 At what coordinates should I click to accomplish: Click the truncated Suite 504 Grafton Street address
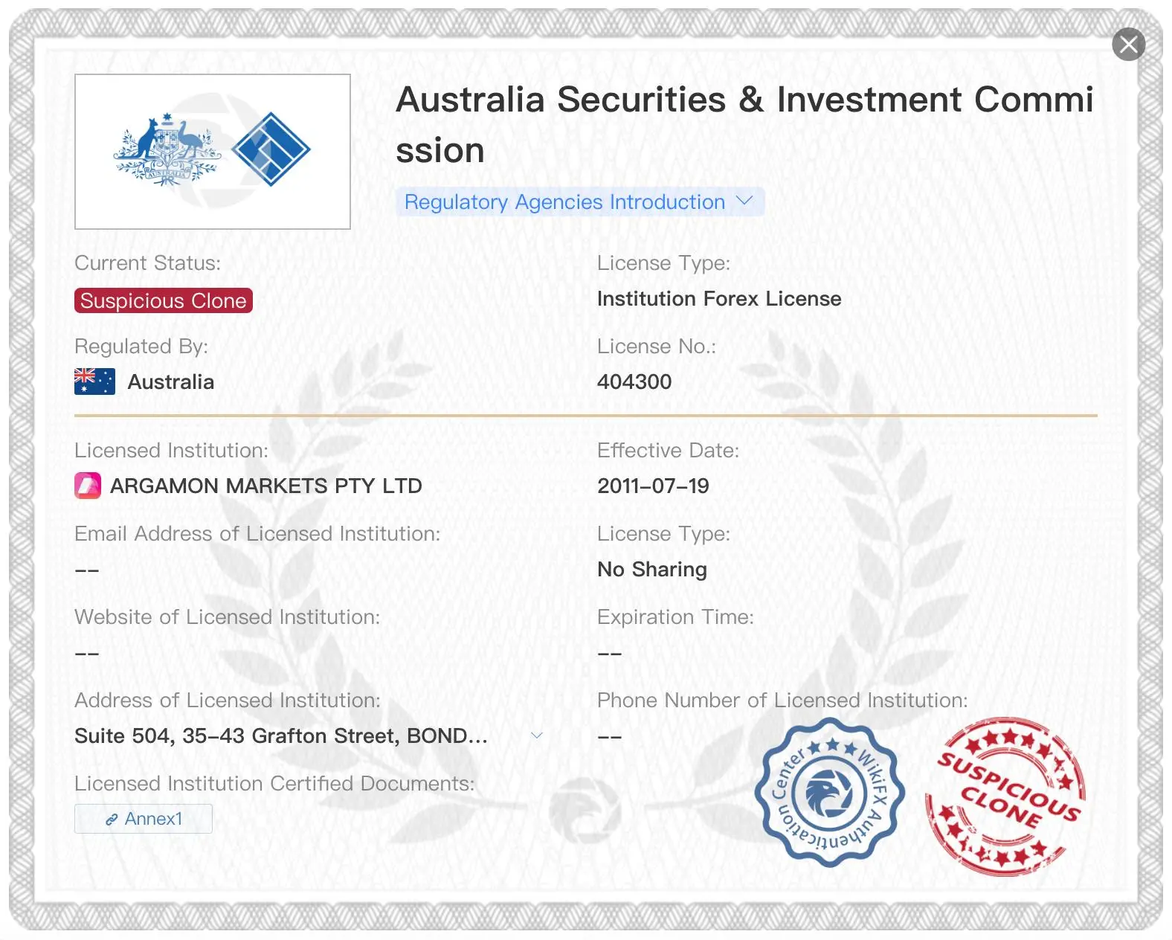(x=281, y=735)
